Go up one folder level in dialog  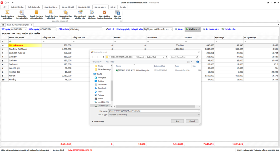tap(103, 57)
